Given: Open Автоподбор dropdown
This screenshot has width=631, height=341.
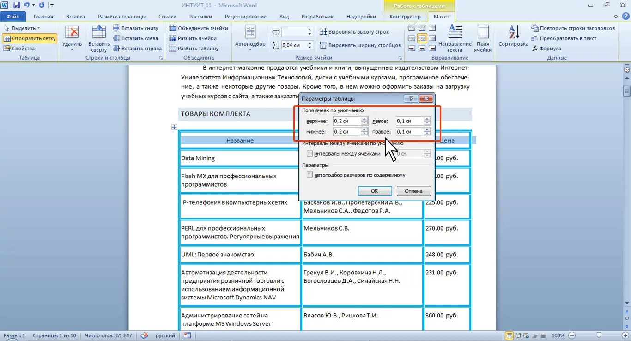Looking at the screenshot, I should pos(250,38).
